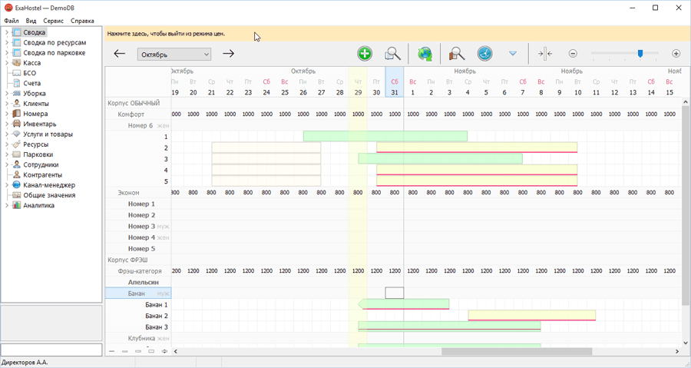Click the Контрагенты person icon

[x=17, y=174]
